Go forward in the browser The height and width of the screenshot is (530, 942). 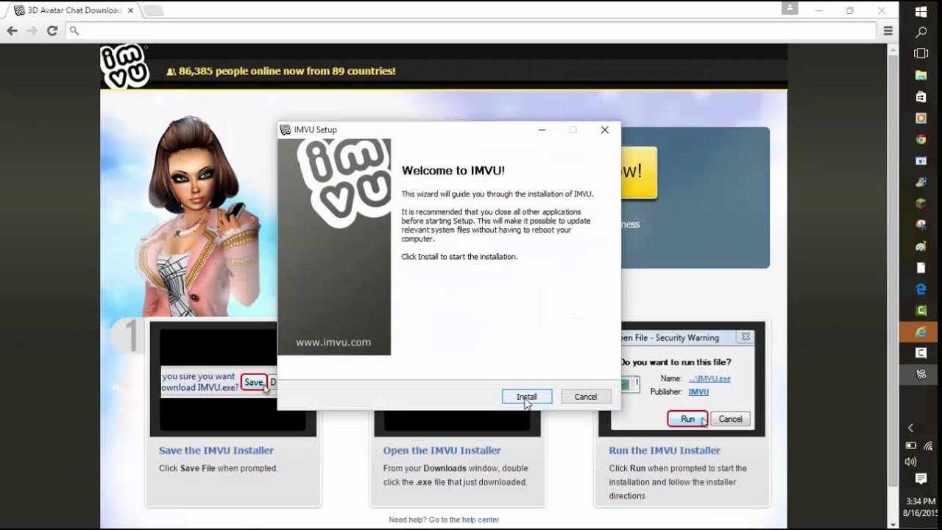(x=32, y=30)
